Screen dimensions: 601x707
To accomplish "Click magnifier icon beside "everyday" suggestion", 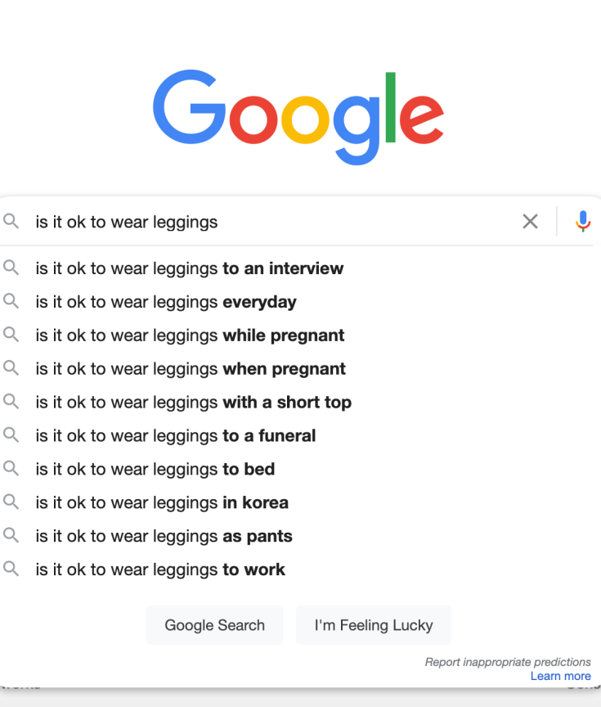I will pyautogui.click(x=11, y=301).
